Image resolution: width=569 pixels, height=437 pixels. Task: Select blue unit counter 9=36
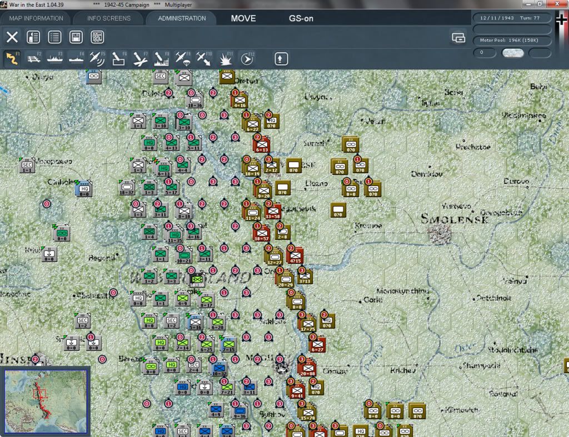coord(239,410)
